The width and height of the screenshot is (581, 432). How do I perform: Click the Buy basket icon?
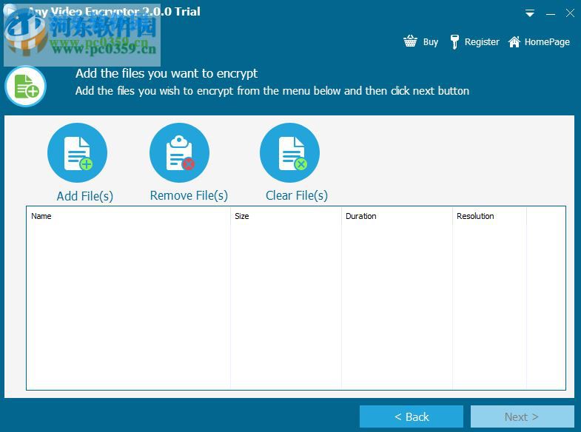pyautogui.click(x=410, y=41)
